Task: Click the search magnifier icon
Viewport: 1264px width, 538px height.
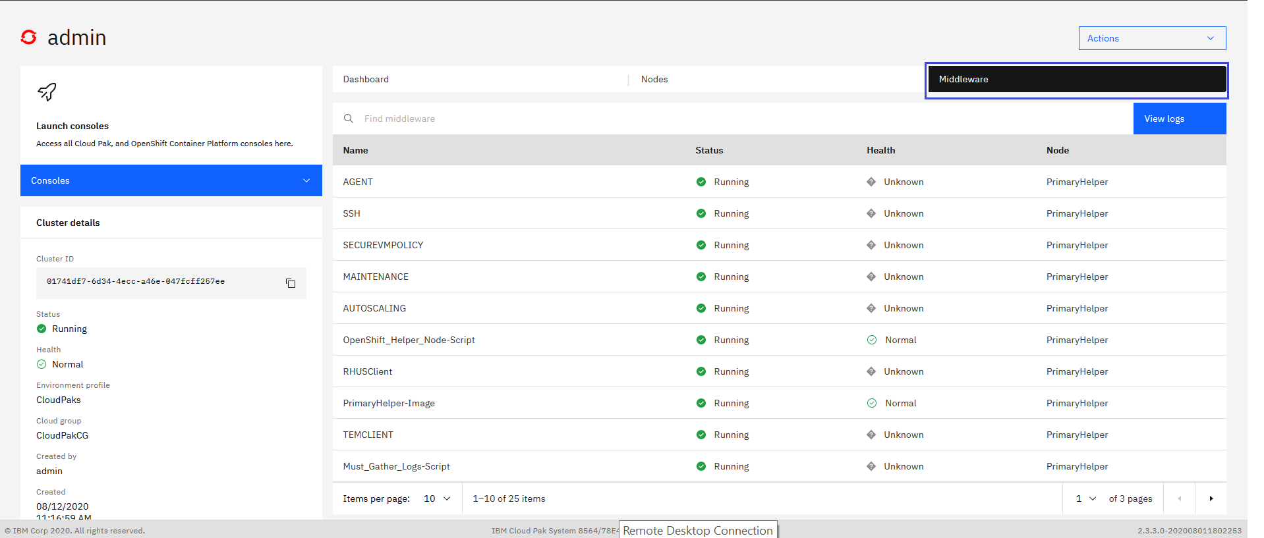Action: [349, 119]
